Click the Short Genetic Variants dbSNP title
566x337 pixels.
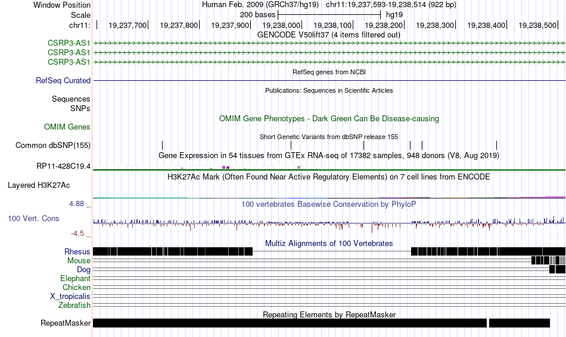(x=329, y=137)
